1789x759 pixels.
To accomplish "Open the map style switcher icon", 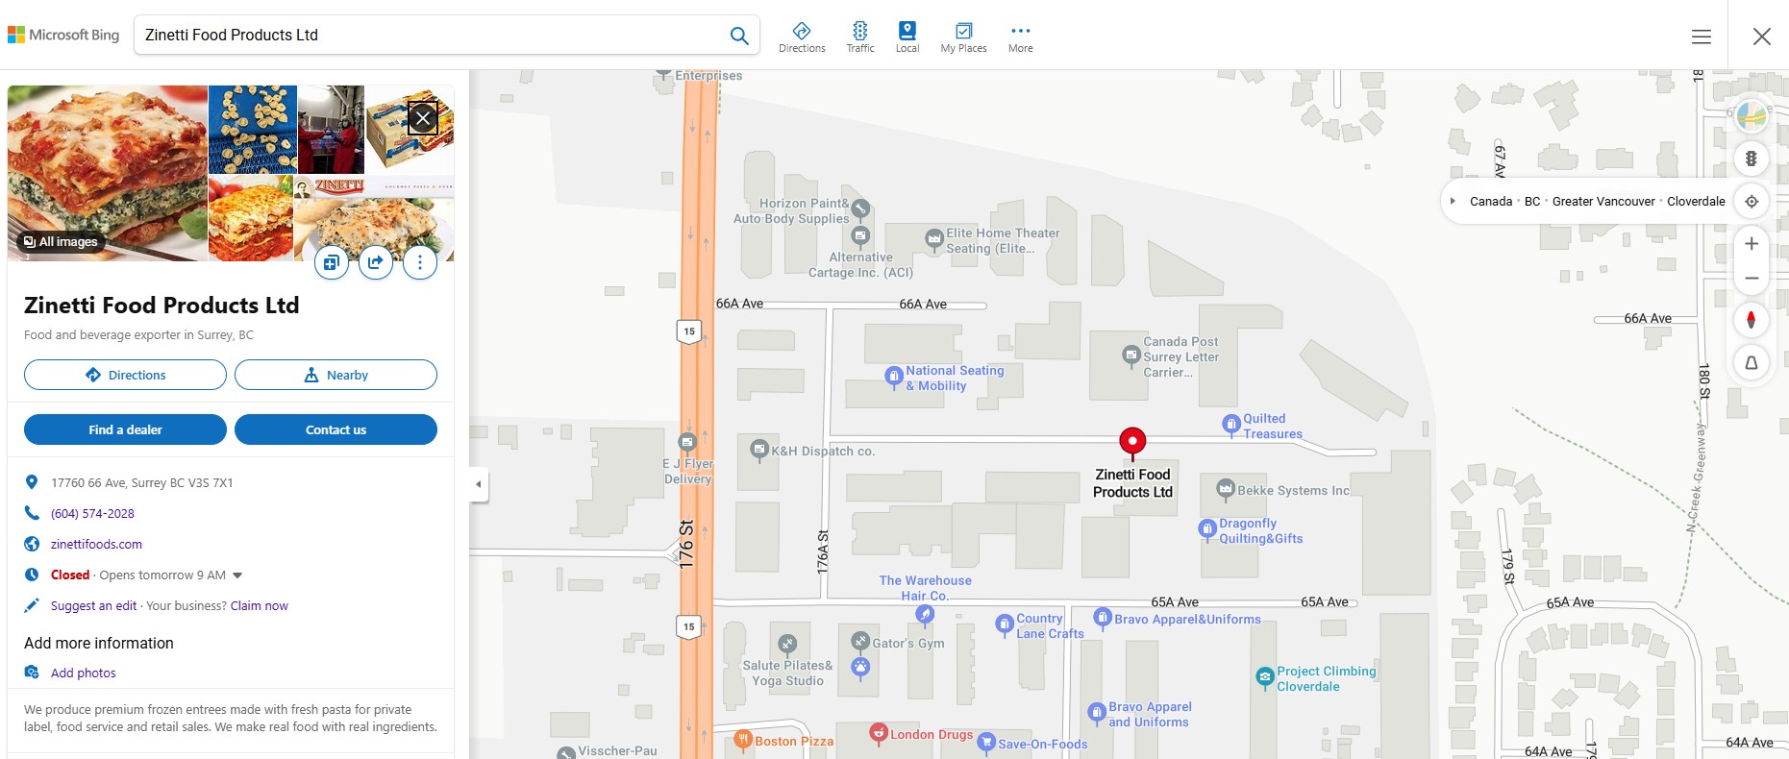I will click(1752, 116).
